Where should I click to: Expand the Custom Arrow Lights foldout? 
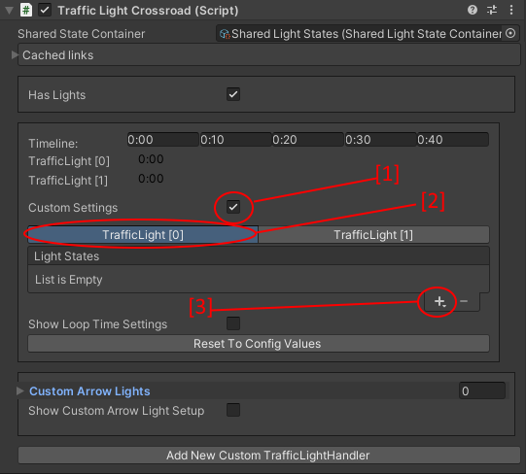click(x=20, y=390)
